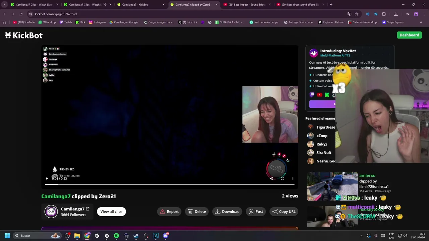This screenshot has width=429, height=241.
Task: Open the Twitch bookmark
Action: coord(66,22)
